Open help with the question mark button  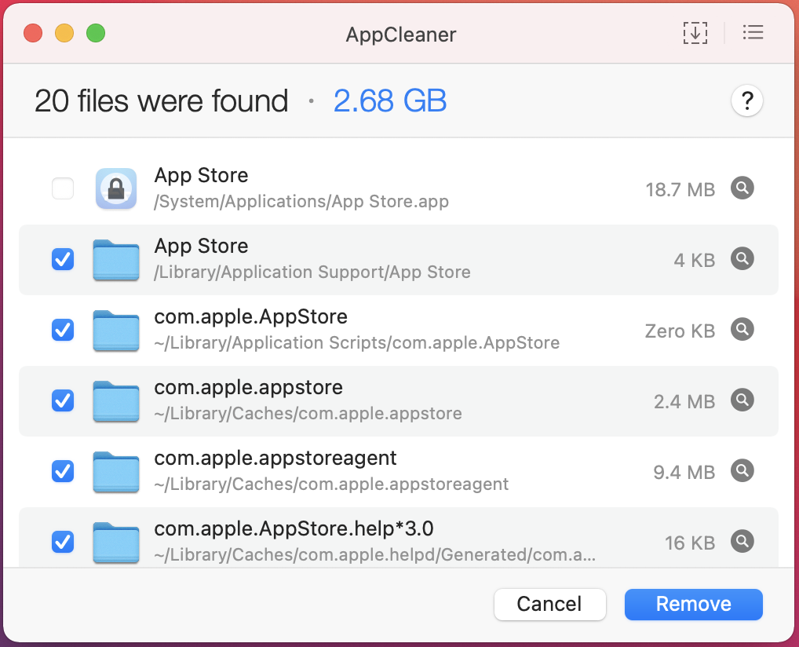[x=746, y=101]
